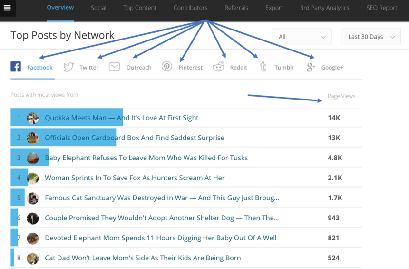The image size is (409, 269).
Task: Open the Top Content tab
Action: tap(140, 8)
